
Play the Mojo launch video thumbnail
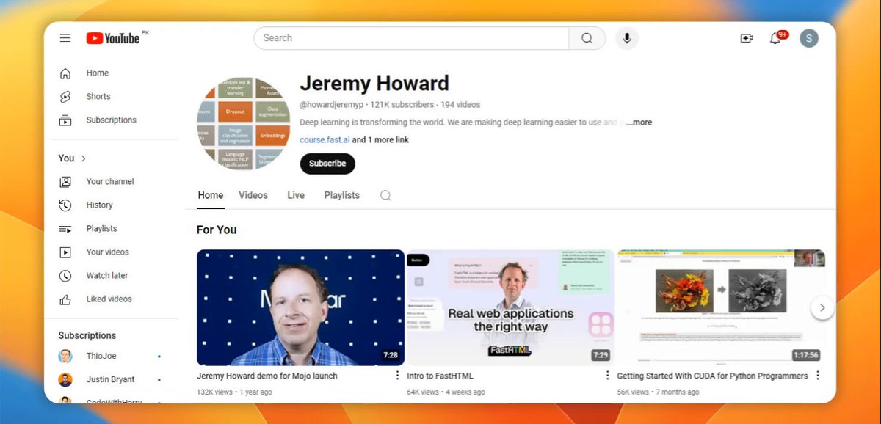[x=300, y=307]
